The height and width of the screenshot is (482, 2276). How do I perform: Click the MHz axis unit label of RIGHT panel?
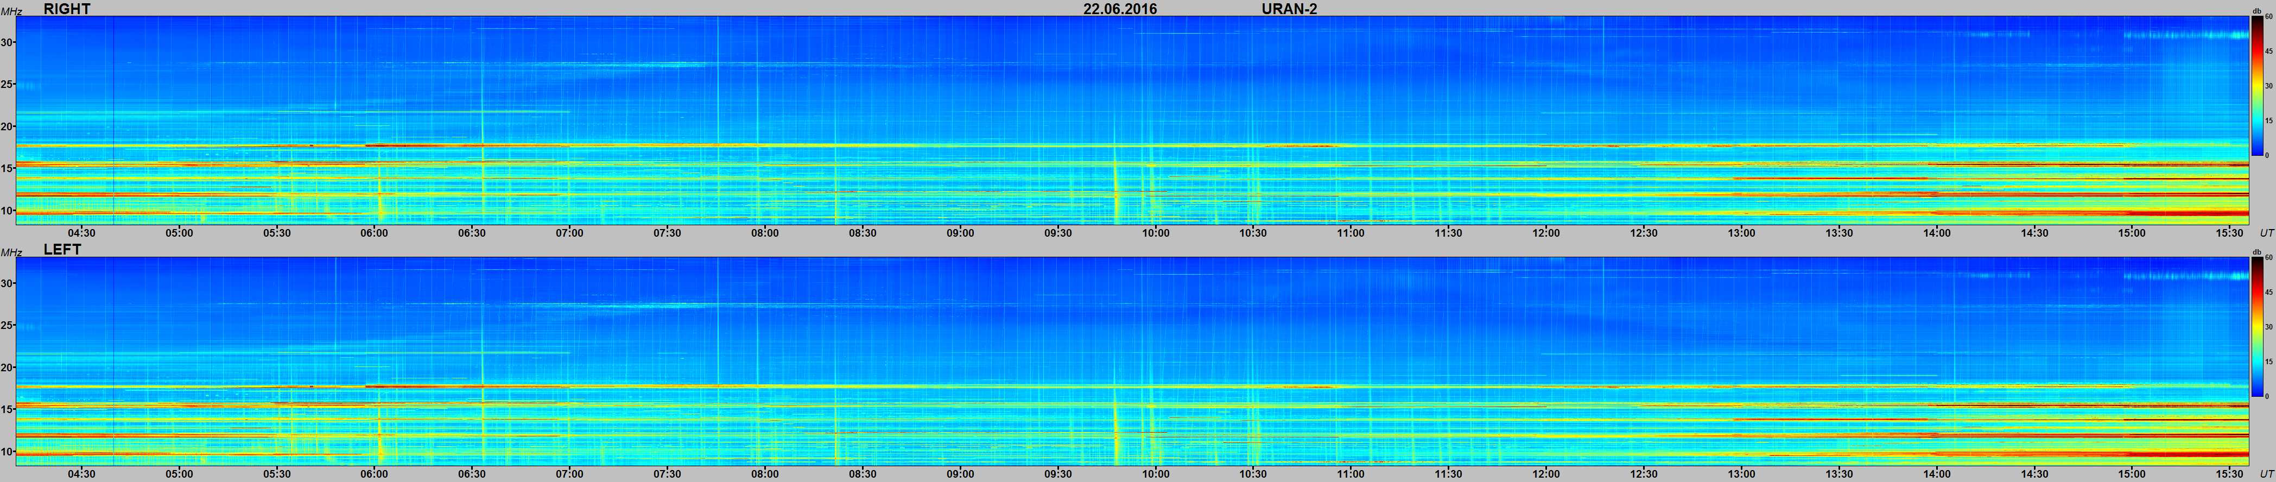pyautogui.click(x=11, y=12)
